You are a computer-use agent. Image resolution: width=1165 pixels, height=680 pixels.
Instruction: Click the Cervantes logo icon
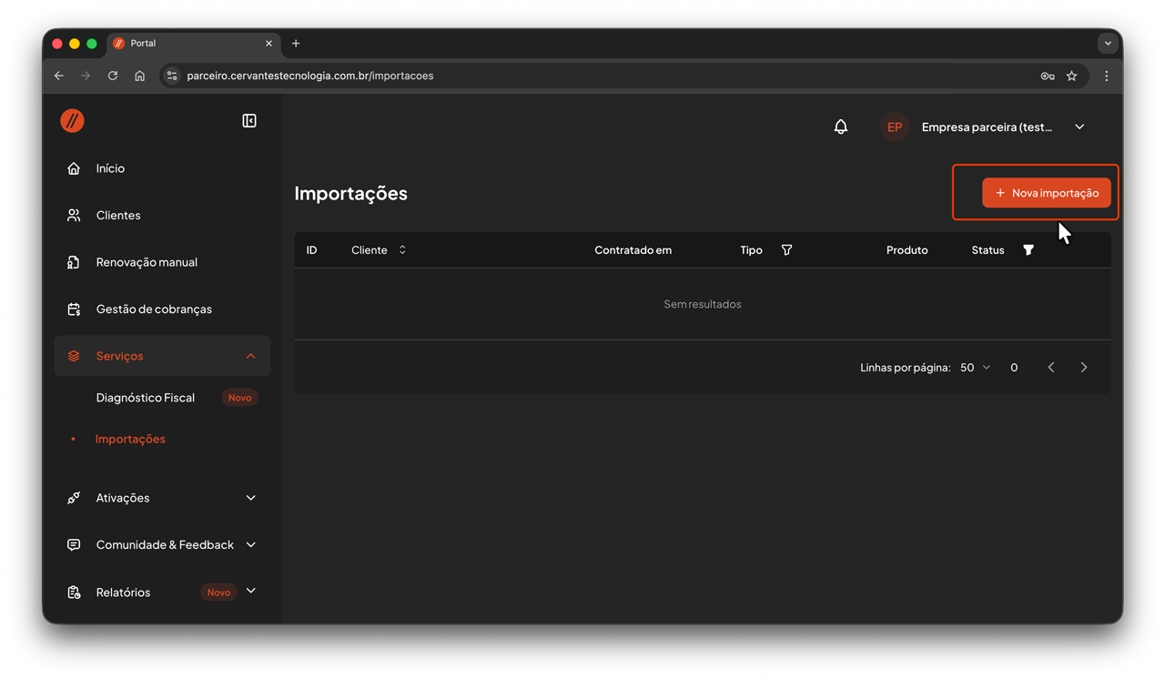(73, 121)
